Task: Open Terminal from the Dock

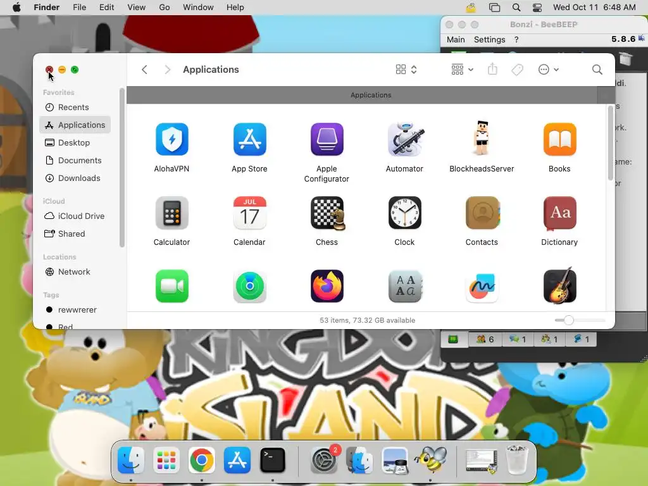Action: coord(273,460)
